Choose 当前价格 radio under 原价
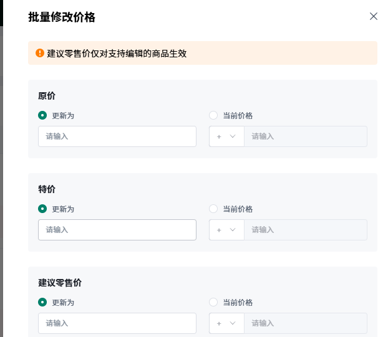The height and width of the screenshot is (337, 388). tap(213, 115)
